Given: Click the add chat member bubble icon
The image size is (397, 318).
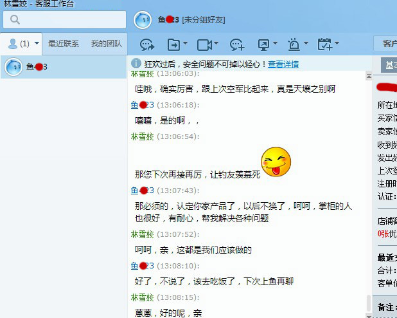Looking at the screenshot, I should pyautogui.click(x=237, y=44).
